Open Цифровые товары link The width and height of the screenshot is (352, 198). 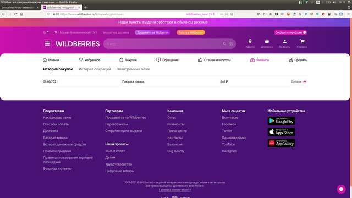click(x=120, y=171)
